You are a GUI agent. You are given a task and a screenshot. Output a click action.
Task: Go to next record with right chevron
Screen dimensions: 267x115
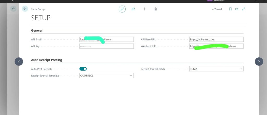pyautogui.click(x=259, y=62)
